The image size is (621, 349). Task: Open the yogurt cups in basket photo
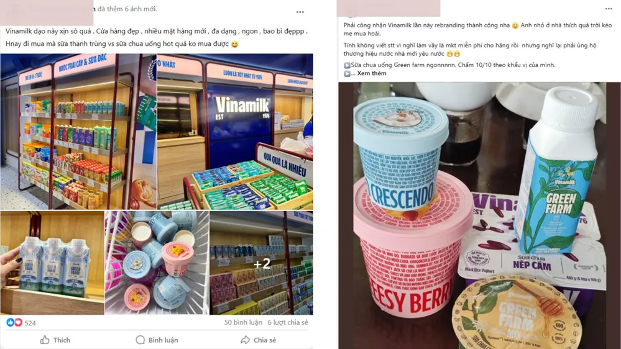(x=157, y=263)
